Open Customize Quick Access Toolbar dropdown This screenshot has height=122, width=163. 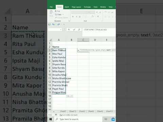click(x=64, y=24)
